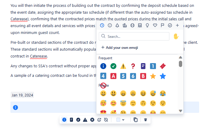Open the skin tone hand selector

coord(176,36)
